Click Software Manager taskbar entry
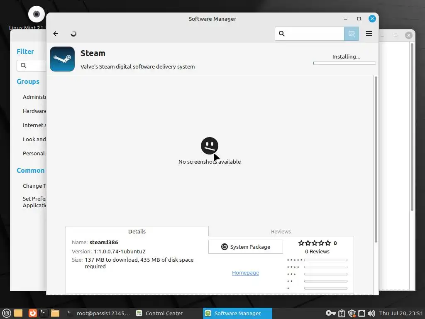Image resolution: width=425 pixels, height=319 pixels. pos(237,313)
